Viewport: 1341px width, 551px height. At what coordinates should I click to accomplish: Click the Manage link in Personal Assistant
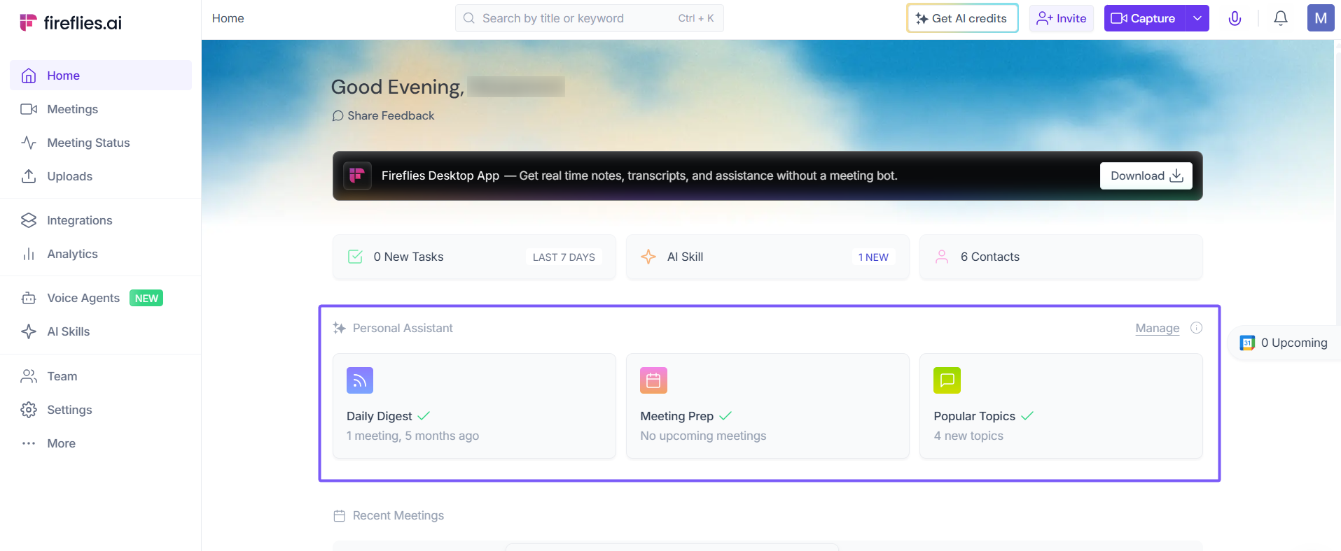coord(1158,328)
